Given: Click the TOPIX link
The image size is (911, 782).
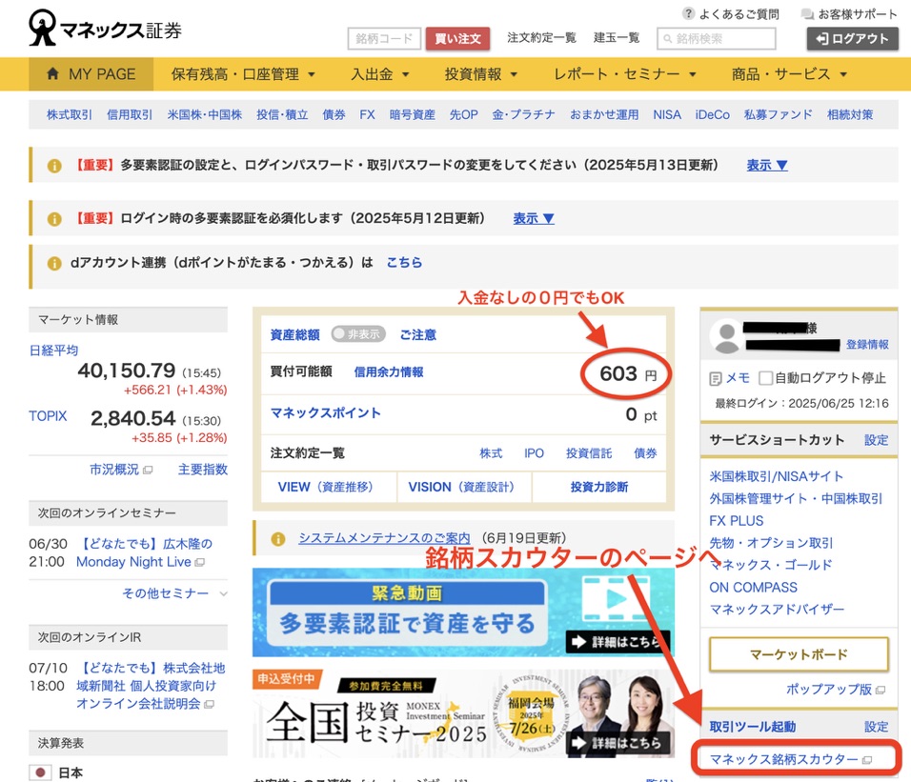Looking at the screenshot, I should 48,416.
